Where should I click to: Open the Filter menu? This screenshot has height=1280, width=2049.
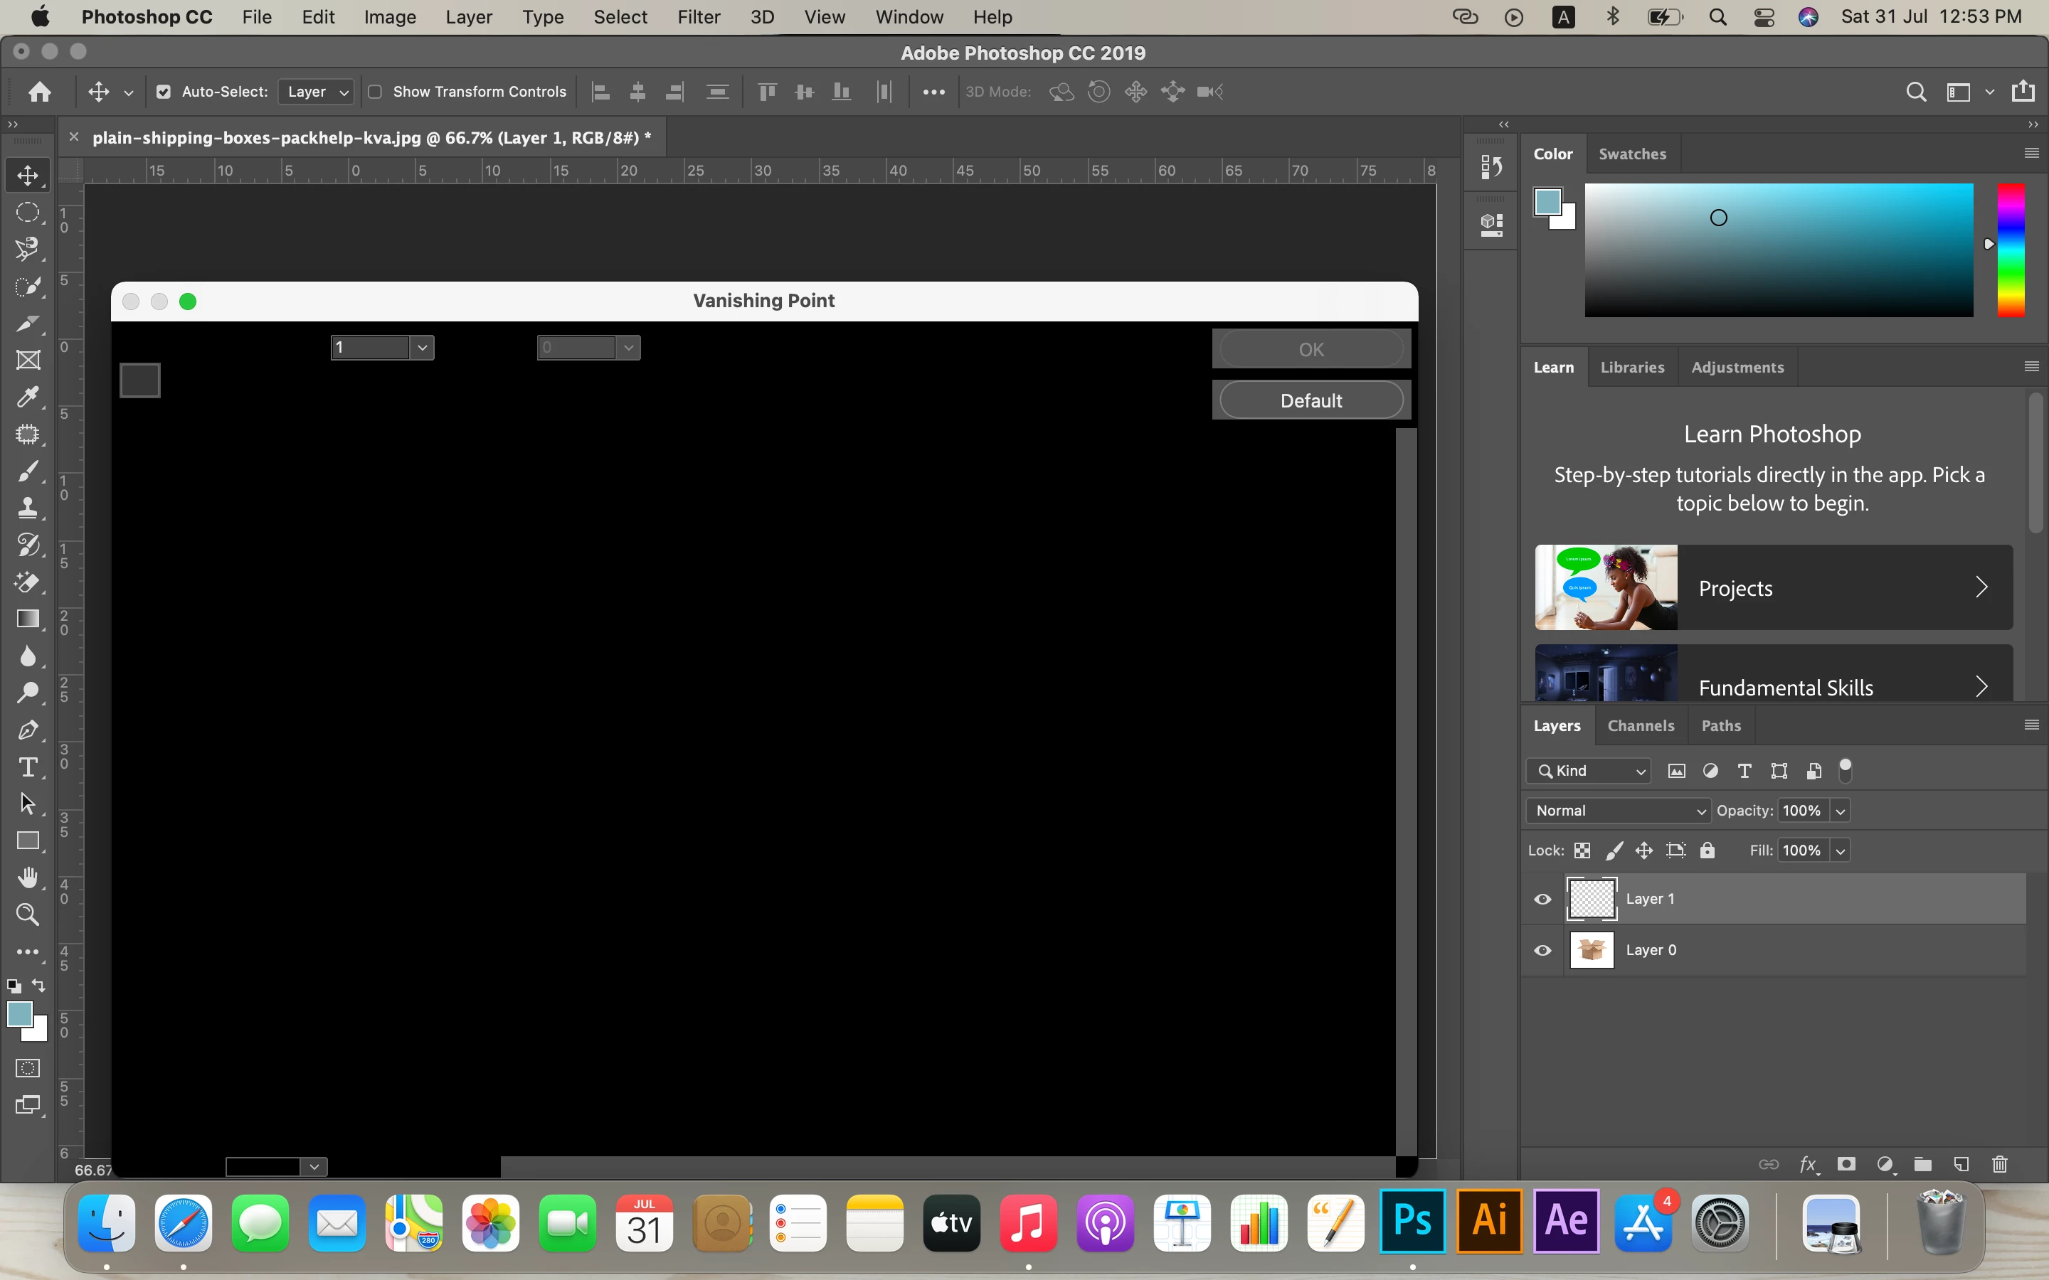pos(698,17)
